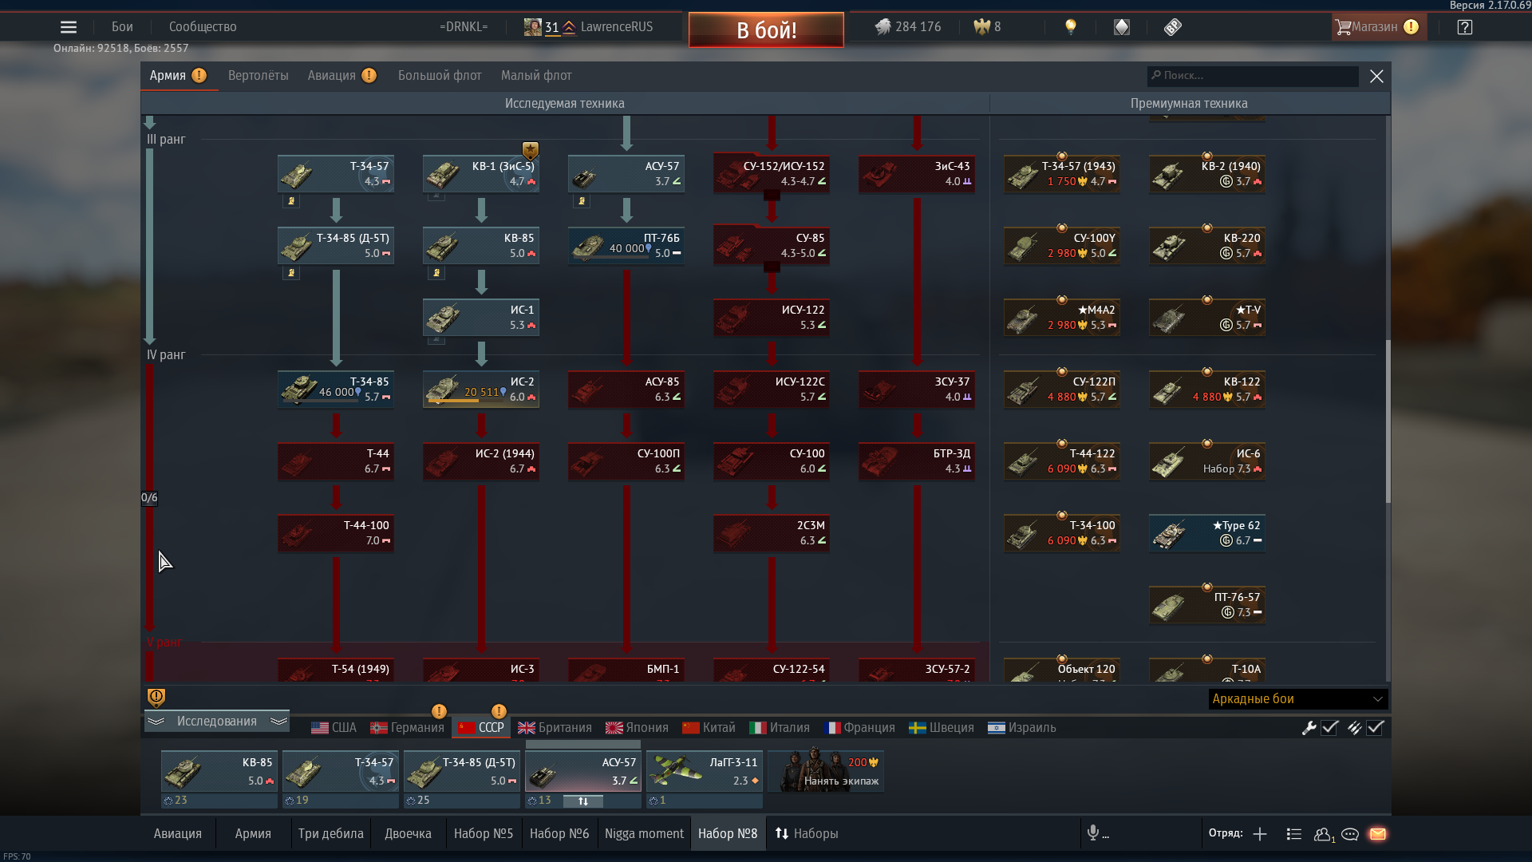Screen dimensions: 1532x862
Task: Click the search field Поиск
Action: 1253,76
